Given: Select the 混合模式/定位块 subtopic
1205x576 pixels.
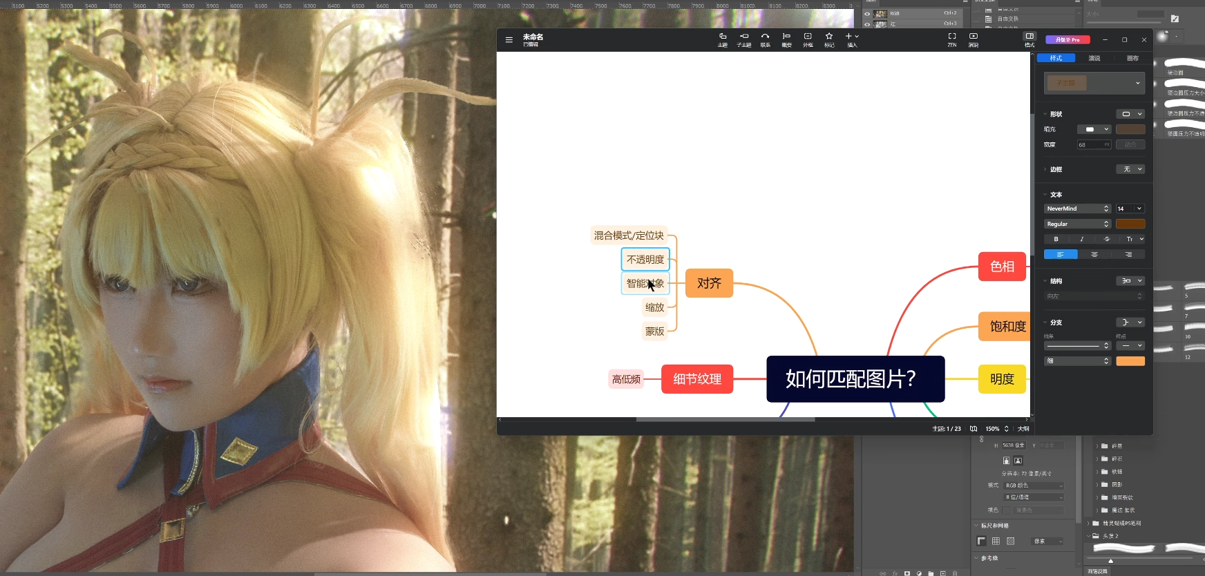Looking at the screenshot, I should [629, 236].
